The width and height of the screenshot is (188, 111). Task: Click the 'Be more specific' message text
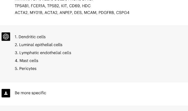(30, 93)
